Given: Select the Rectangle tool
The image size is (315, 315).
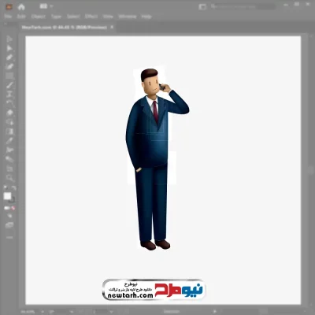Looking at the screenshot, I should click(9, 76).
